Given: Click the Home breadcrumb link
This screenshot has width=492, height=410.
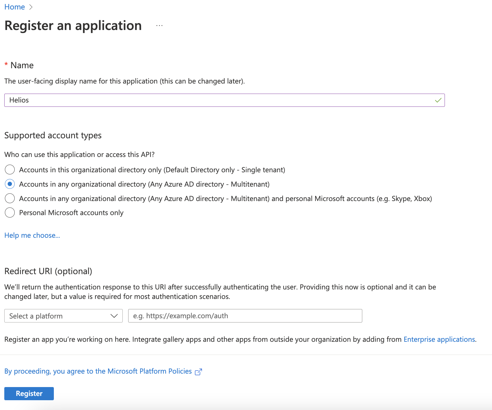Looking at the screenshot, I should point(14,7).
